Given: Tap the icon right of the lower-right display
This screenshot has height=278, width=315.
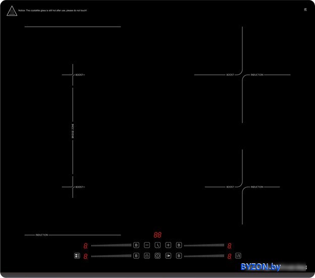Looking at the screenshot, I should (238, 256).
